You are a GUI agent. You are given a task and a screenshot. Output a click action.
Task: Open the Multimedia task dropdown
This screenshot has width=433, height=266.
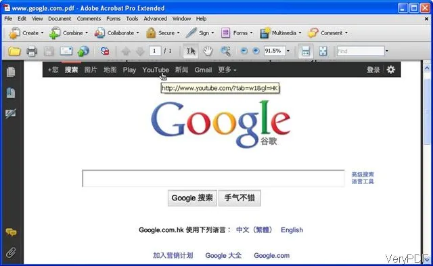click(280, 33)
